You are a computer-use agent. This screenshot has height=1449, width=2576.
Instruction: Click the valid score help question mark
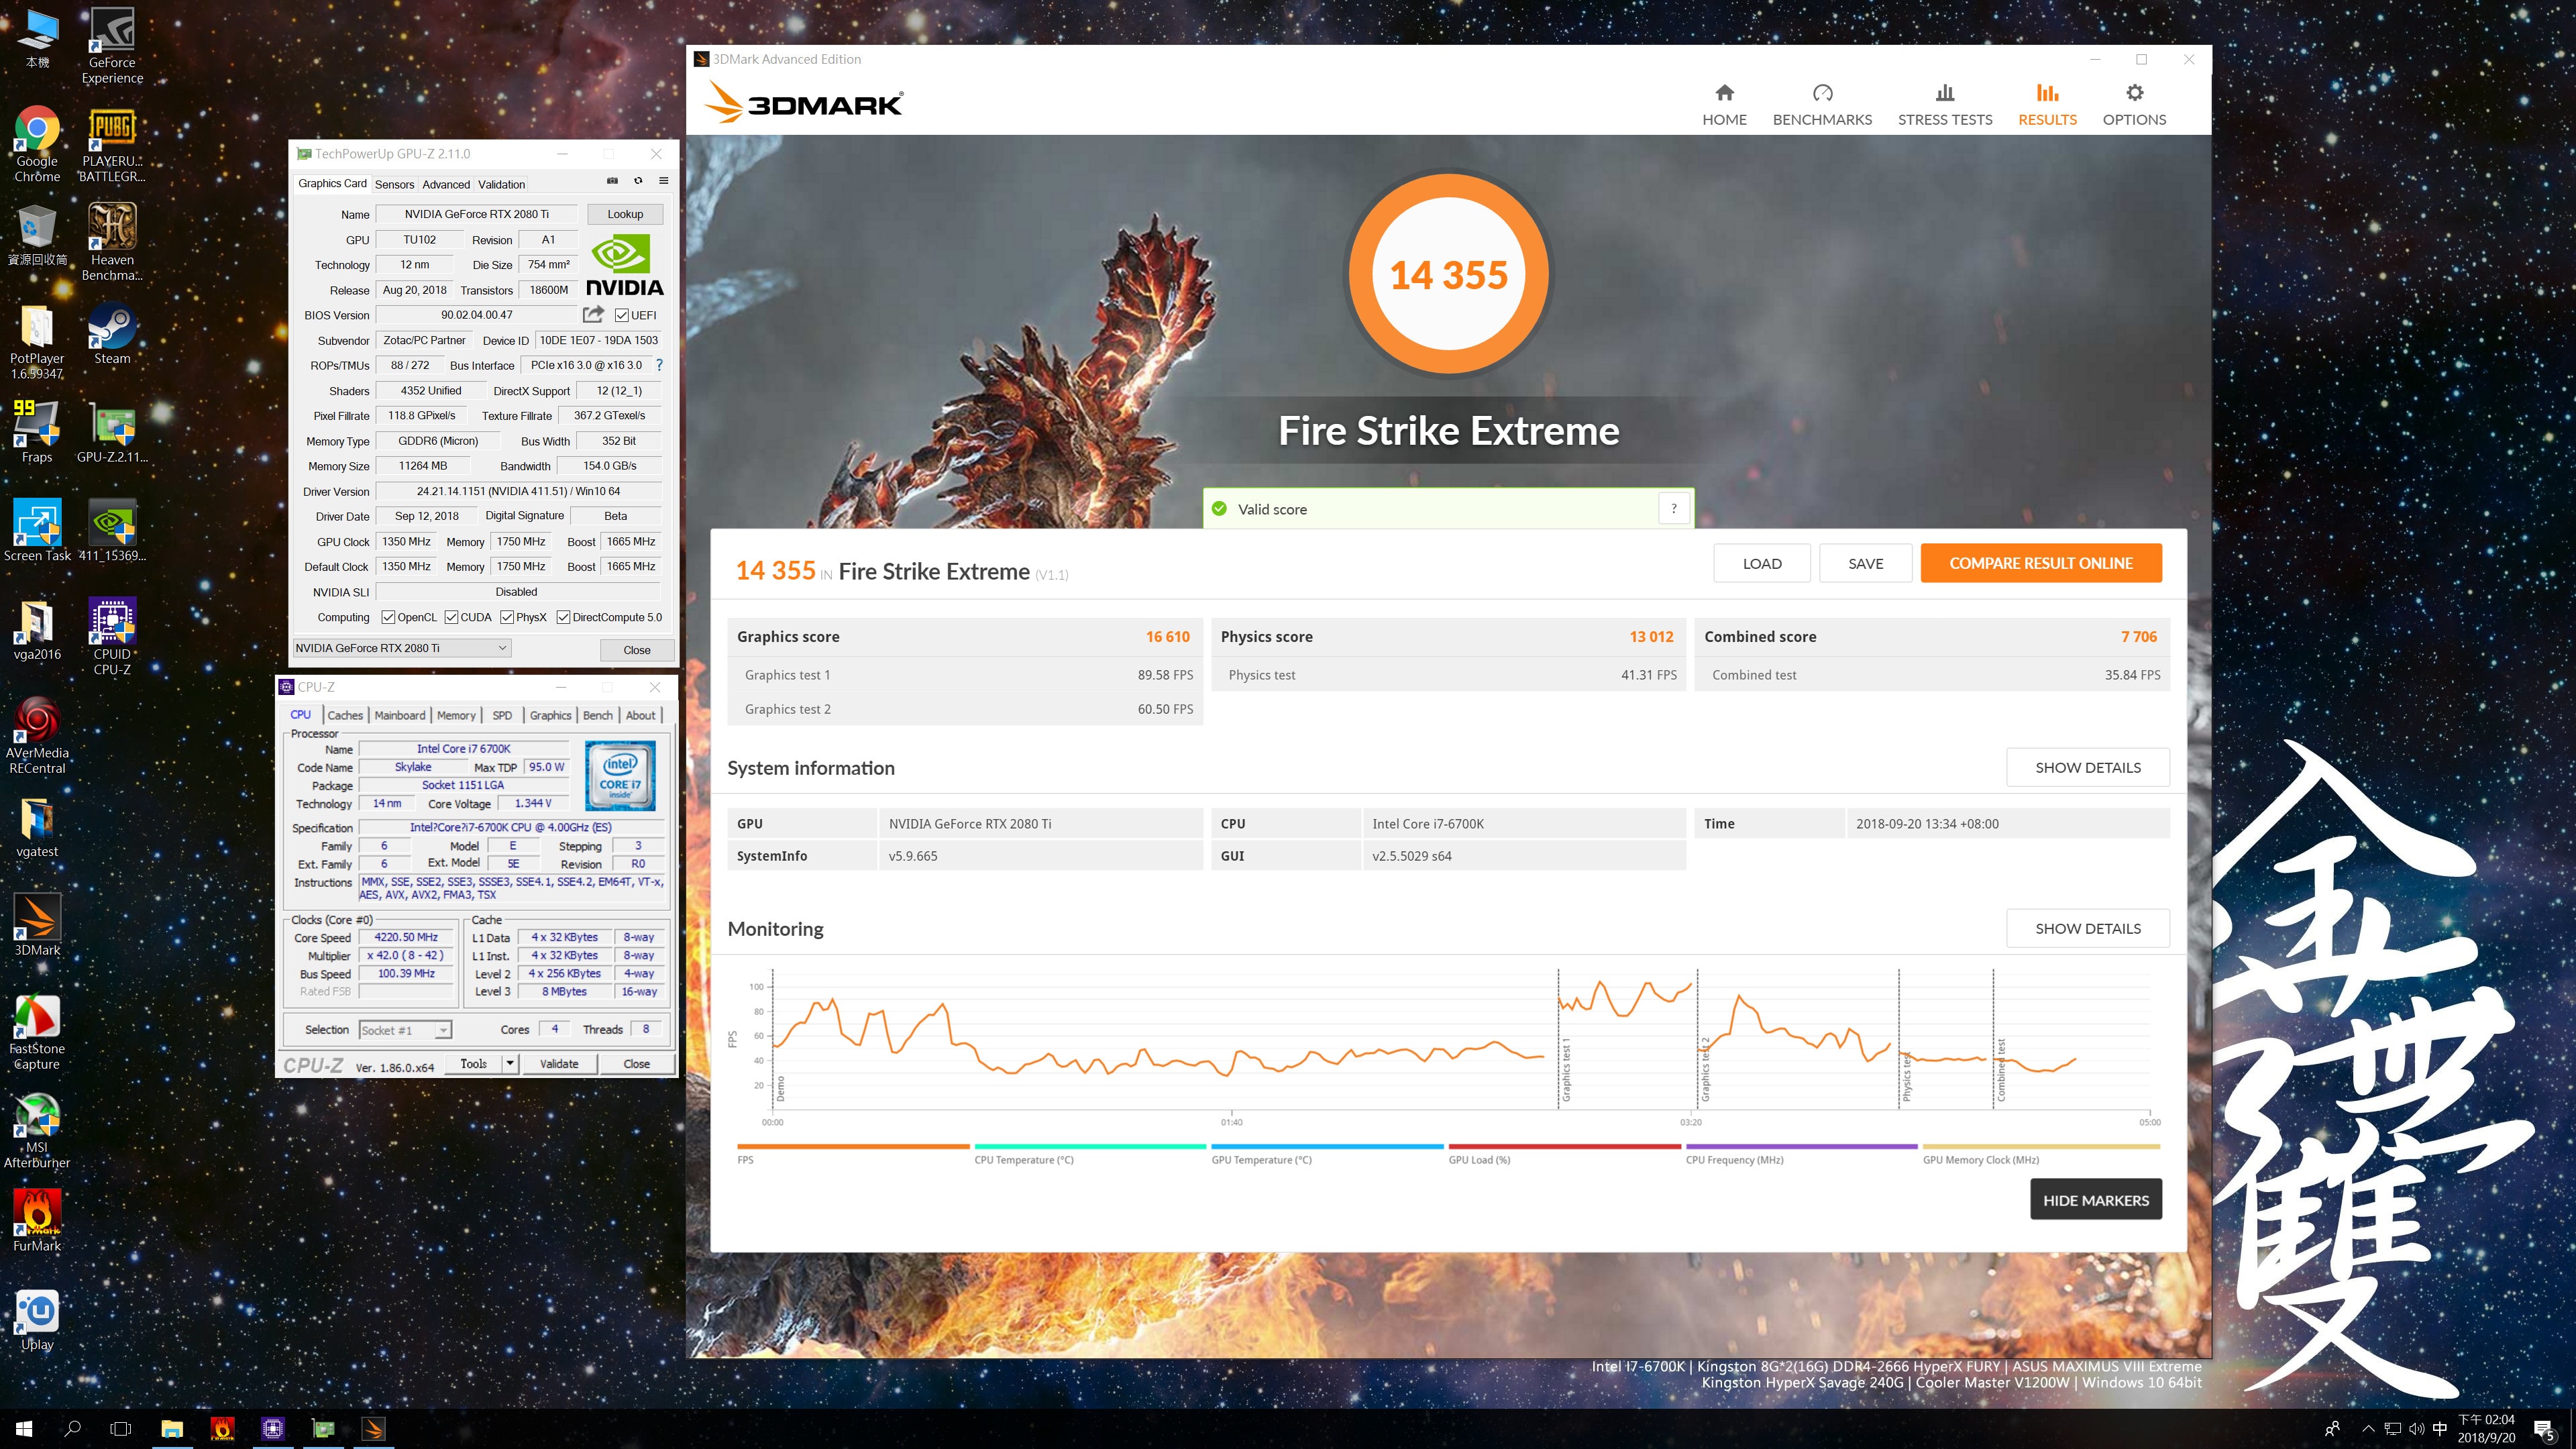coord(1674,508)
